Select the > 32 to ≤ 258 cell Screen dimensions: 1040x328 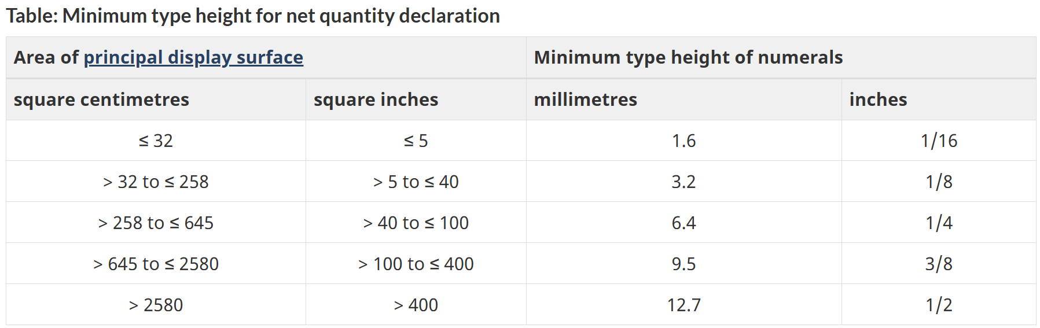[x=156, y=182]
